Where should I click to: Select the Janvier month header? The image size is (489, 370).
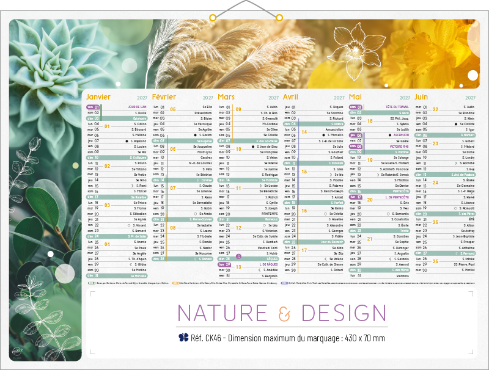pyautogui.click(x=99, y=97)
